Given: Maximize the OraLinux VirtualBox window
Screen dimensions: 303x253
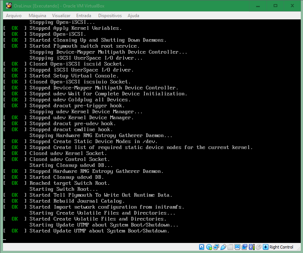Looking at the screenshot, I should (x=275, y=6).
